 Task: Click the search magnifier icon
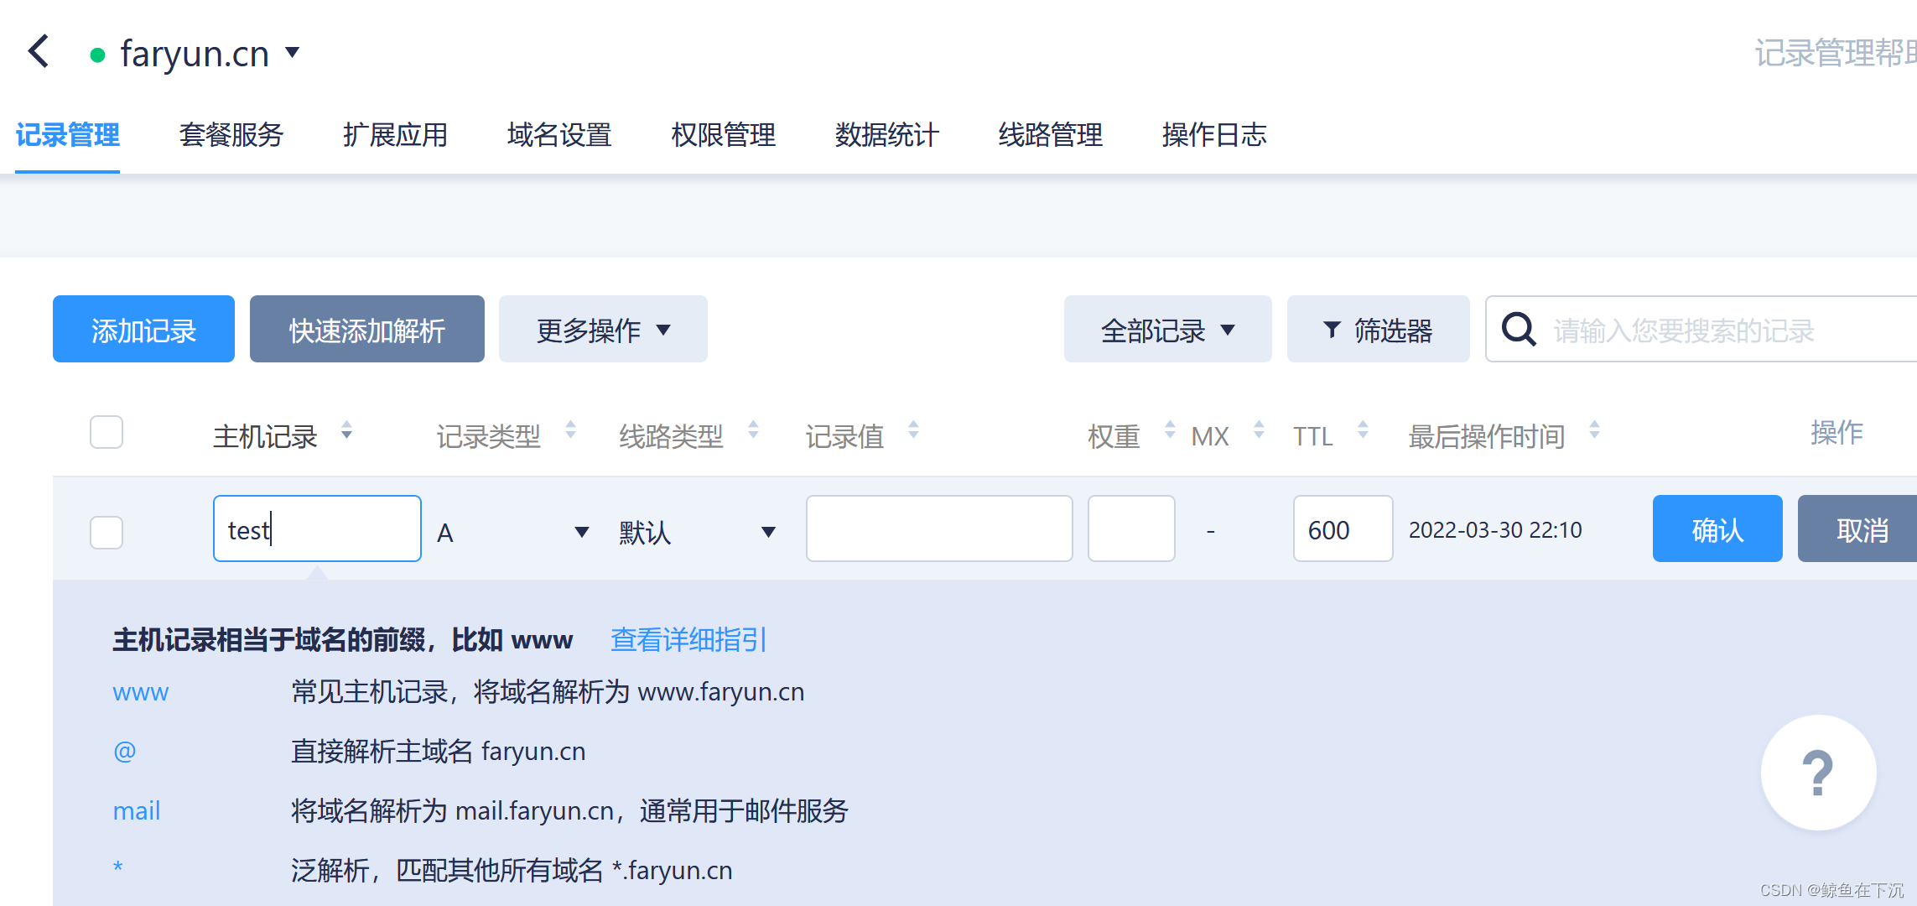[x=1518, y=330]
